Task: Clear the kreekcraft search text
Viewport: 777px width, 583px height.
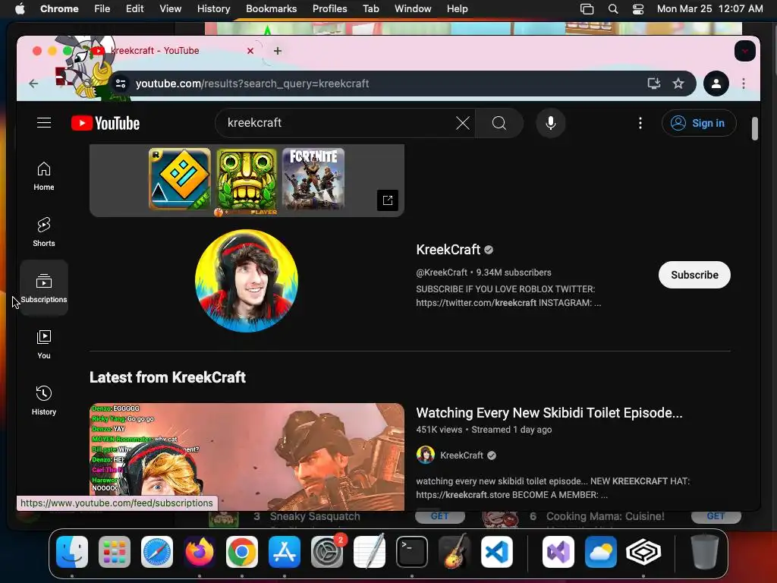Action: (x=462, y=123)
